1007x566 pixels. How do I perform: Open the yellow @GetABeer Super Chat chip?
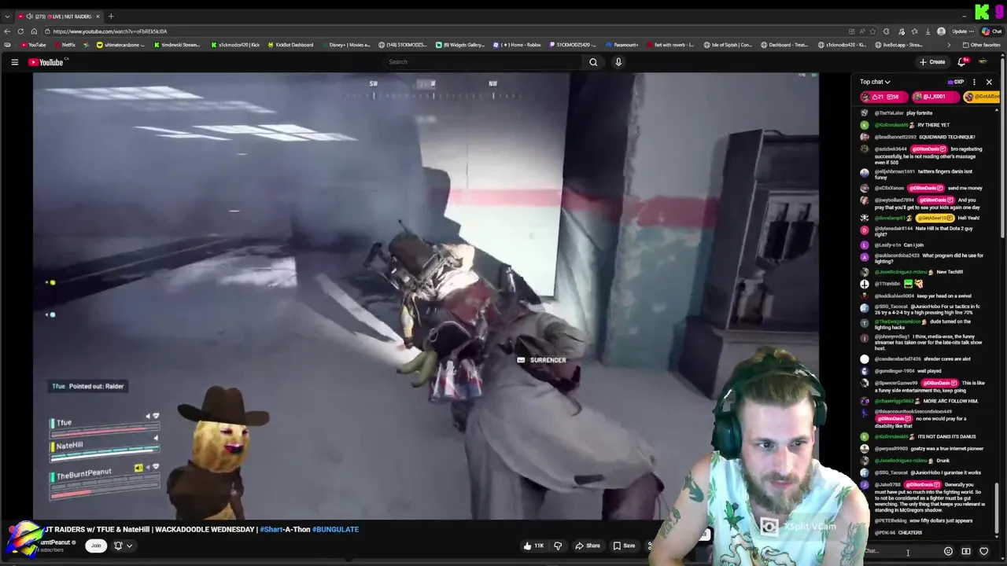tap(982, 97)
